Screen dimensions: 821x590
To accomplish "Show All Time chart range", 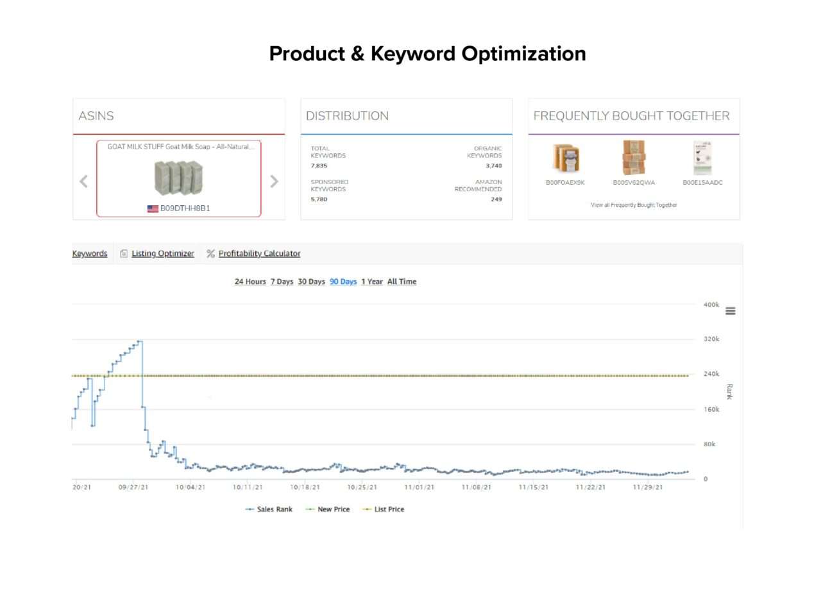I will click(x=402, y=282).
